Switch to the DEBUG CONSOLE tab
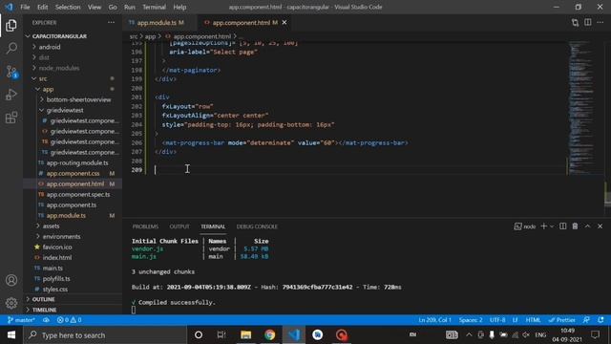Image resolution: width=611 pixels, height=344 pixels. click(x=257, y=226)
